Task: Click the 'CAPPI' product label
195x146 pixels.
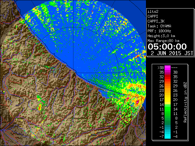Action: coord(153,16)
